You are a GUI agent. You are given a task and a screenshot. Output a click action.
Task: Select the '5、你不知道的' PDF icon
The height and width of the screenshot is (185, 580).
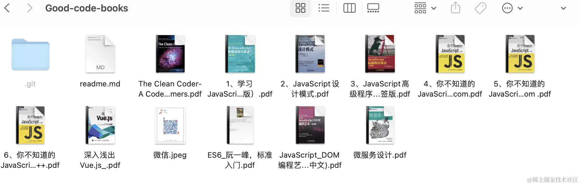[x=520, y=54]
